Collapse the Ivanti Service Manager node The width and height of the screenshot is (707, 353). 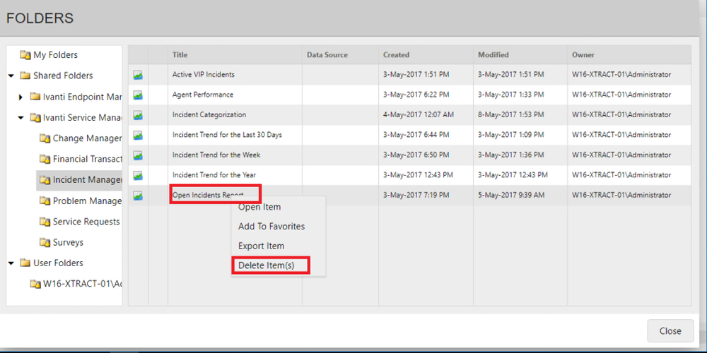(21, 117)
